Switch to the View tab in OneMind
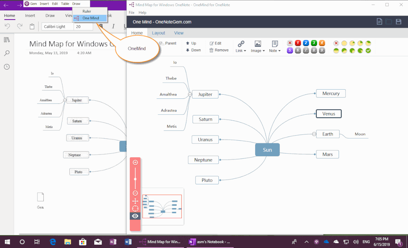The image size is (408, 248). click(179, 33)
